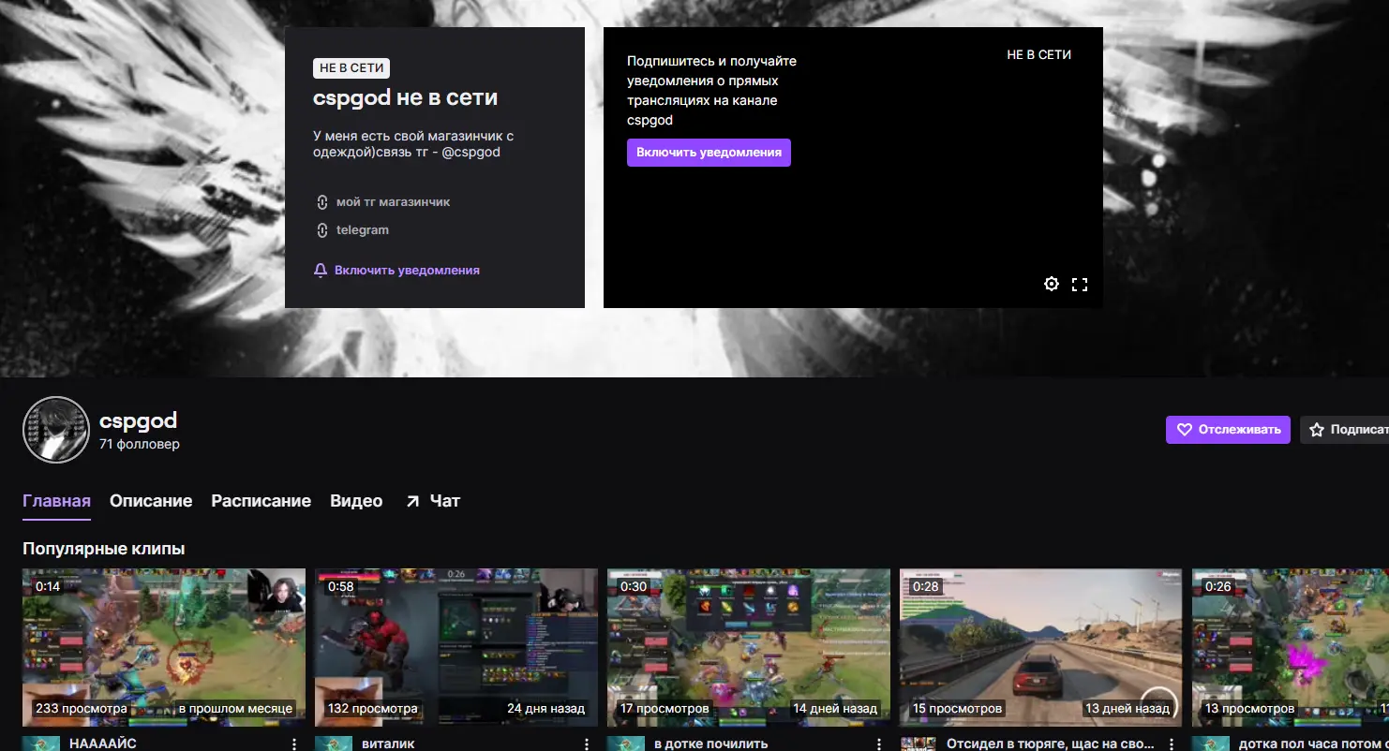Click the 13 дней назад clip date
The image size is (1389, 751).
[x=1128, y=709]
